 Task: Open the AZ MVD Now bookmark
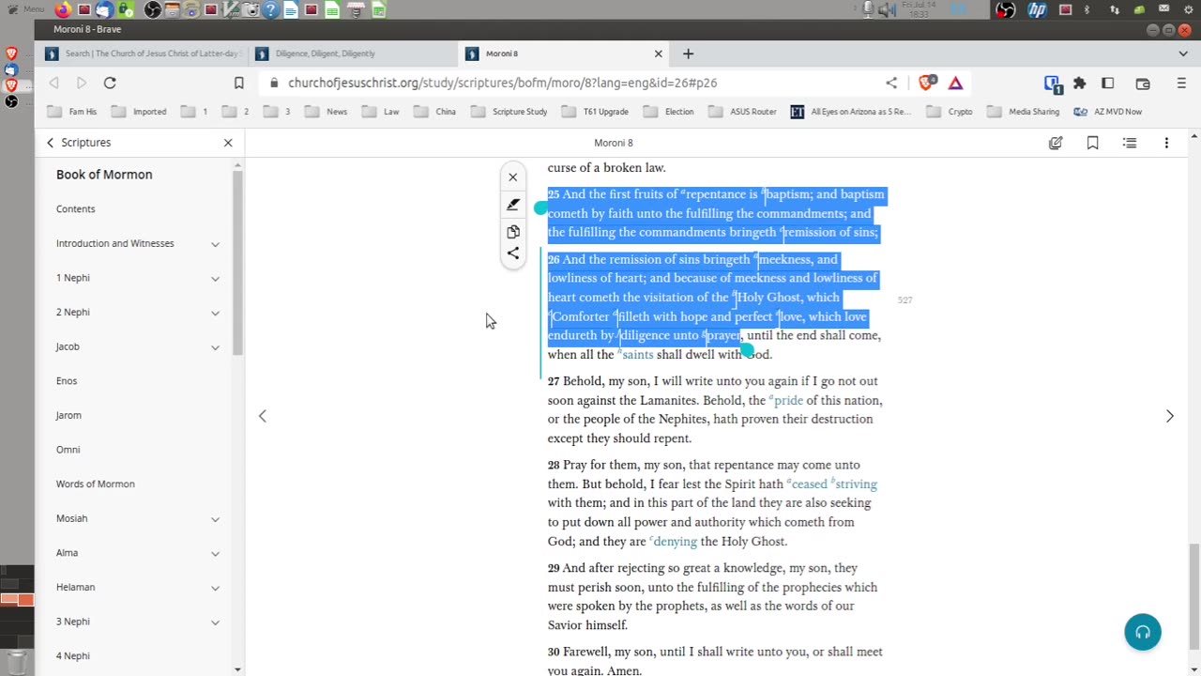coord(1108,112)
